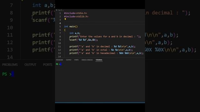
Task: Click line number 4 in center editor gutter
Action: [60, 23]
